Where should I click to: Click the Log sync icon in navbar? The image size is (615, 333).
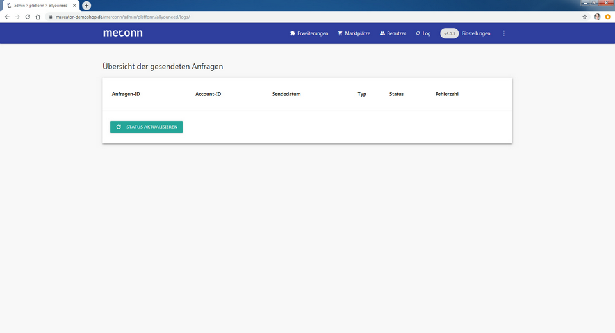pyautogui.click(x=418, y=33)
